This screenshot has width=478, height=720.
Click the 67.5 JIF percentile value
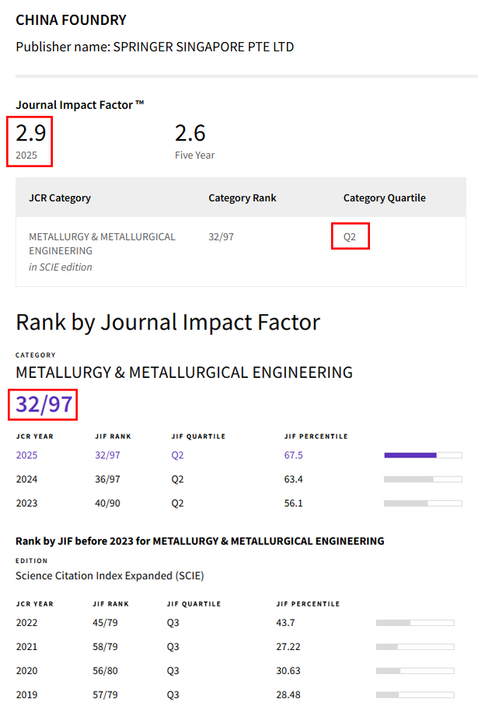tap(294, 455)
